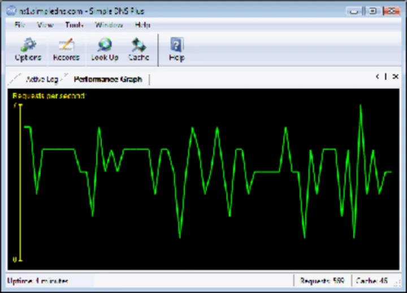
Task: Open the File menu
Action: [x=20, y=25]
